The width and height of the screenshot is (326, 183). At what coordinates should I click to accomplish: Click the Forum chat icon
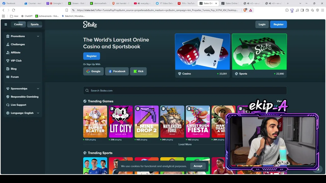pyautogui.click(x=8, y=77)
